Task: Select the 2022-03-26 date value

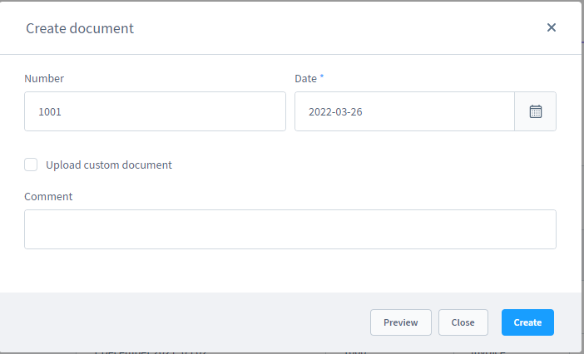Action: [335, 111]
